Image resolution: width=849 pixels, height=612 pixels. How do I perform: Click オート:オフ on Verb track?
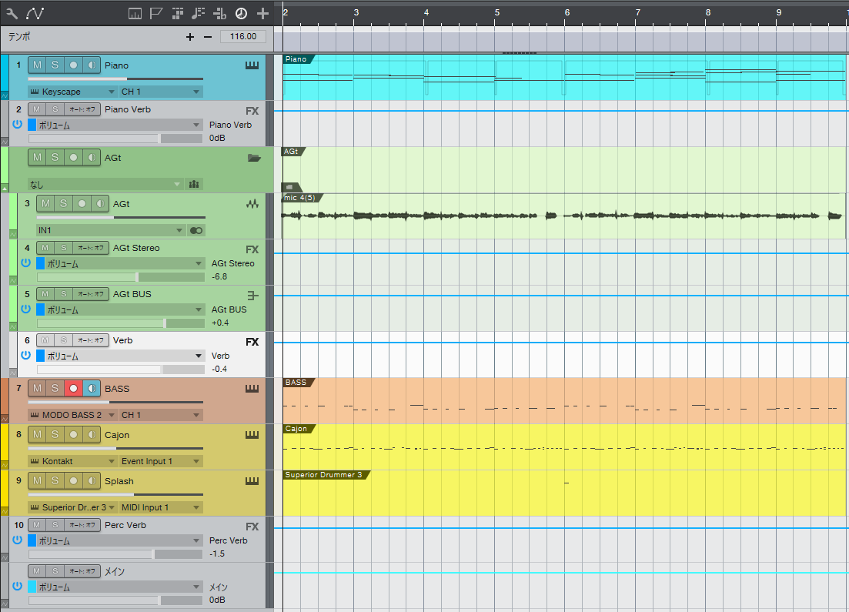tap(91, 340)
